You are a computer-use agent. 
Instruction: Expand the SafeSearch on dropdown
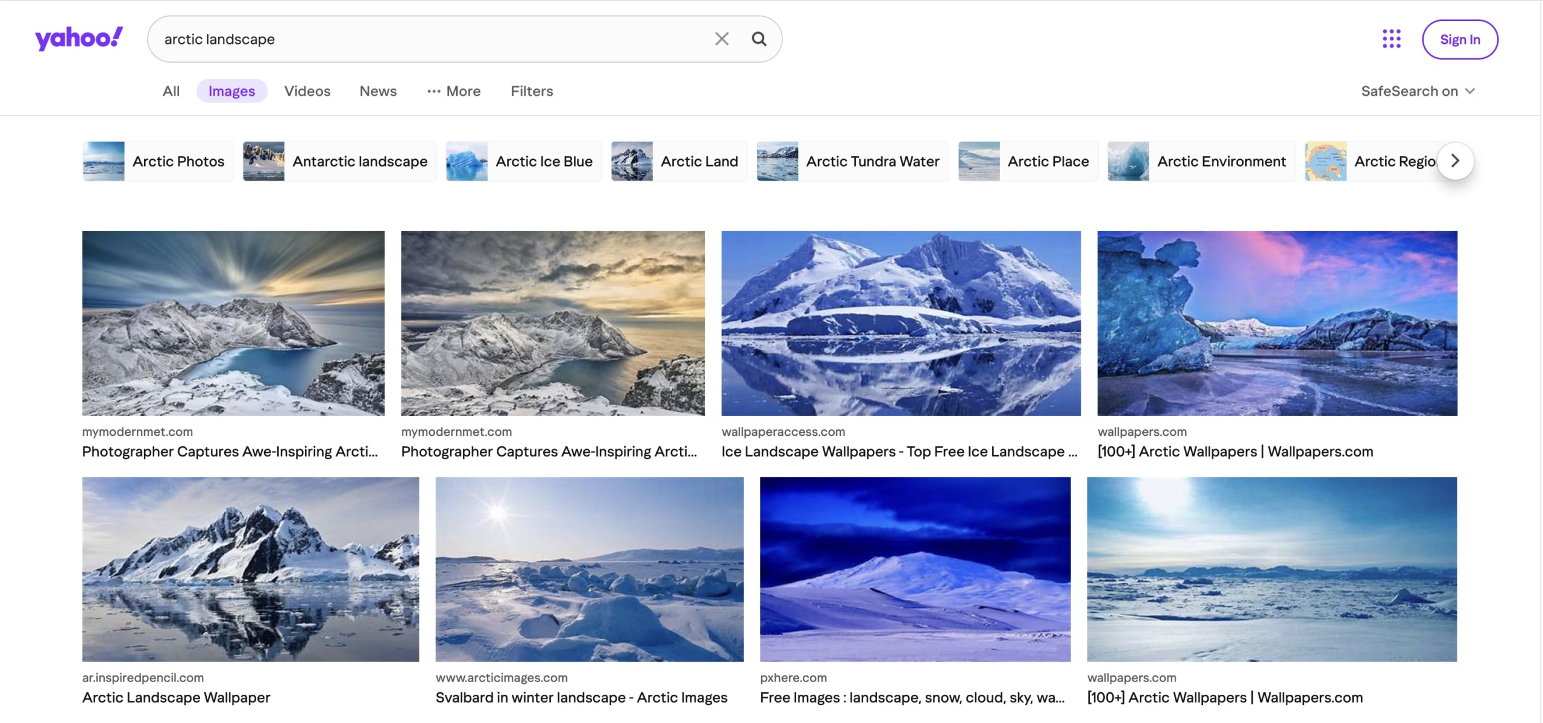[1418, 91]
